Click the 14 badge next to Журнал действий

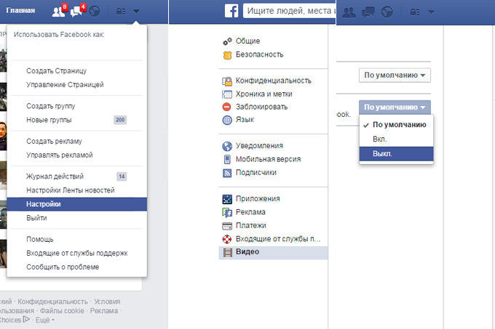coord(122,176)
